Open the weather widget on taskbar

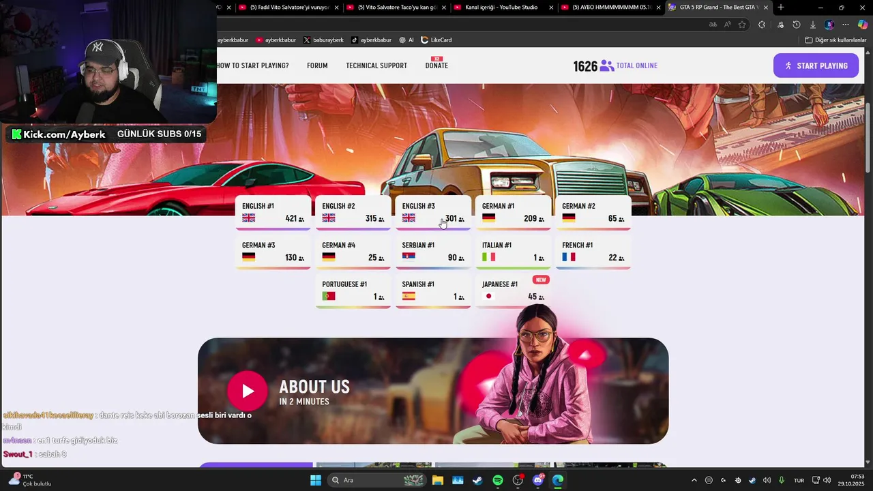click(31, 480)
